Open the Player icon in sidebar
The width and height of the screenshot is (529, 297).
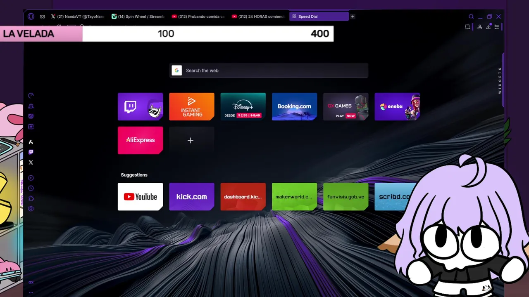[31, 178]
